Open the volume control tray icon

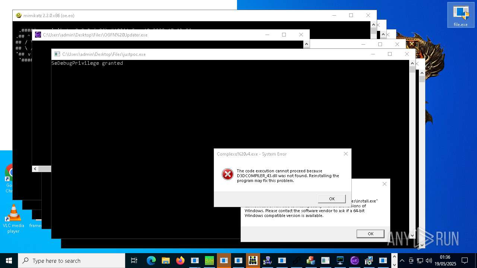[429, 261]
